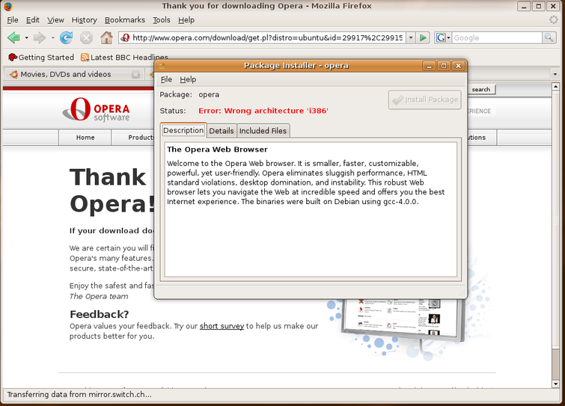This screenshot has width=565, height=406.
Task: Open Firefox Bookmarks menu
Action: pos(125,19)
